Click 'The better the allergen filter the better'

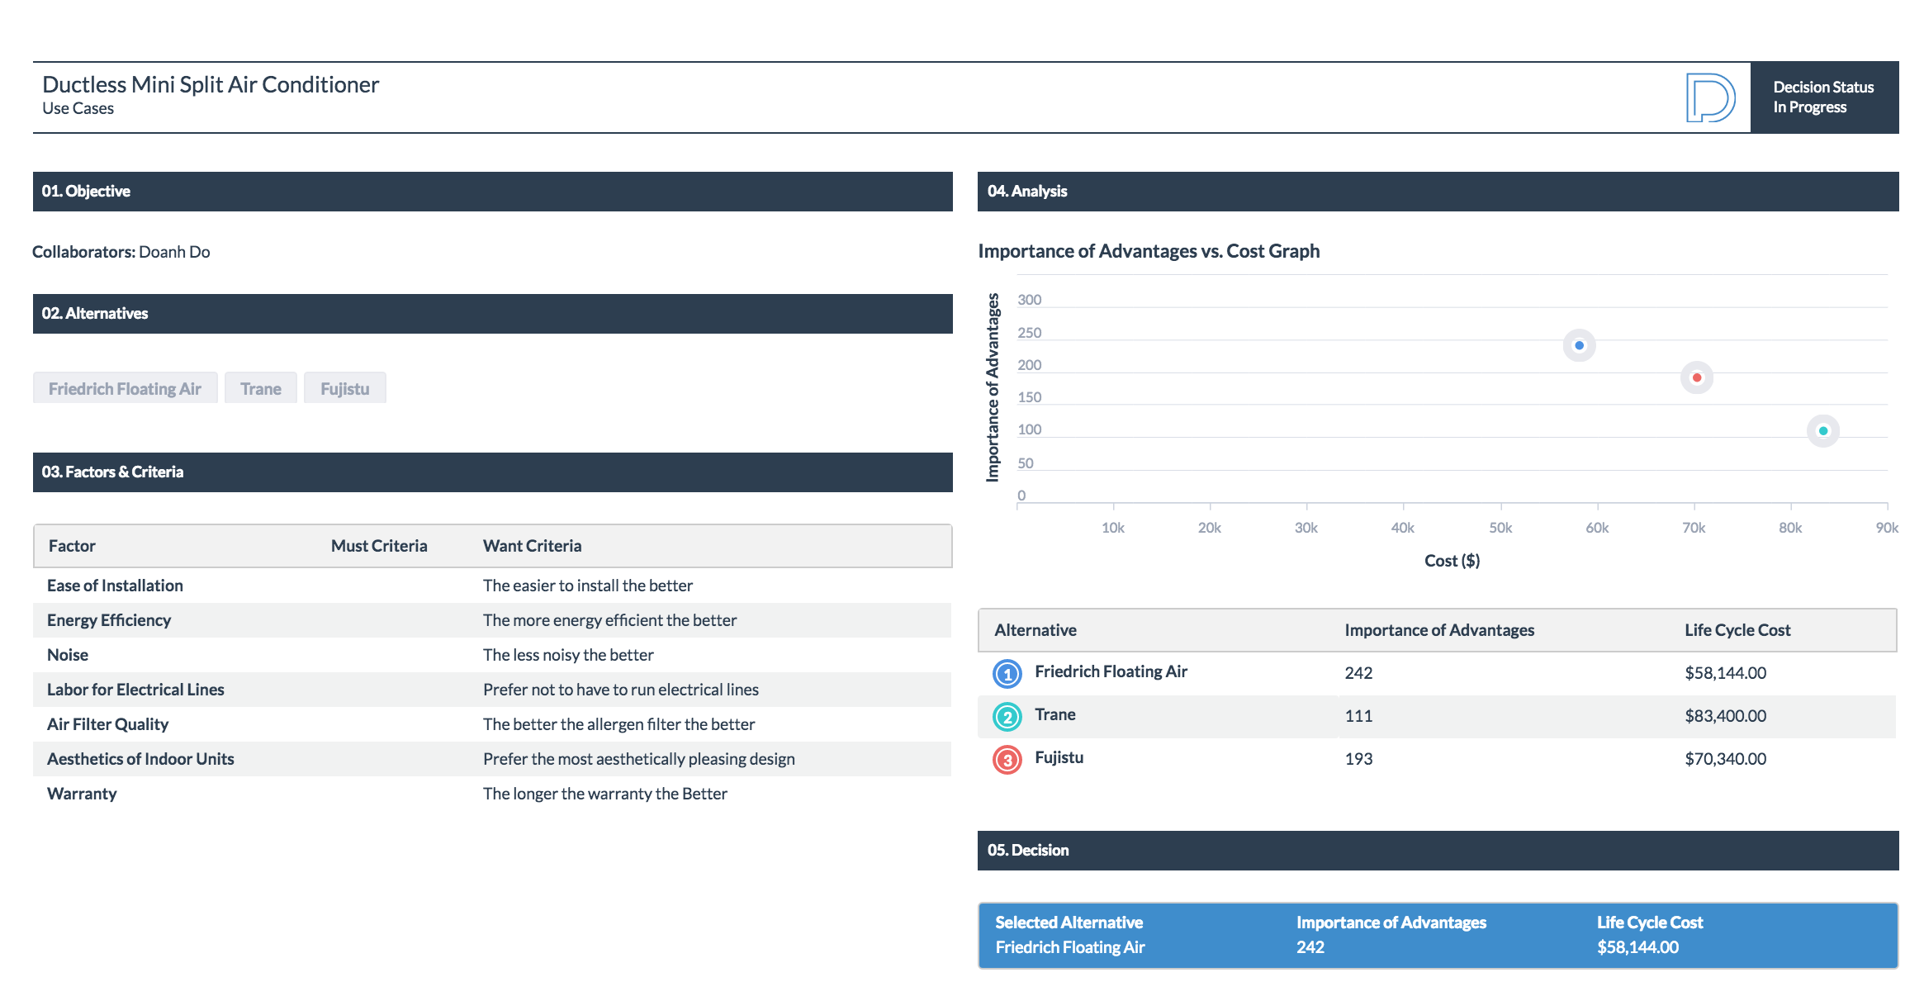[x=618, y=724]
